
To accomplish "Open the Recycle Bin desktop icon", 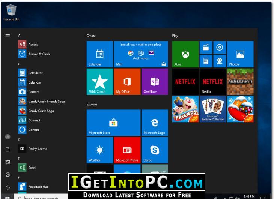I will [x=11, y=13].
